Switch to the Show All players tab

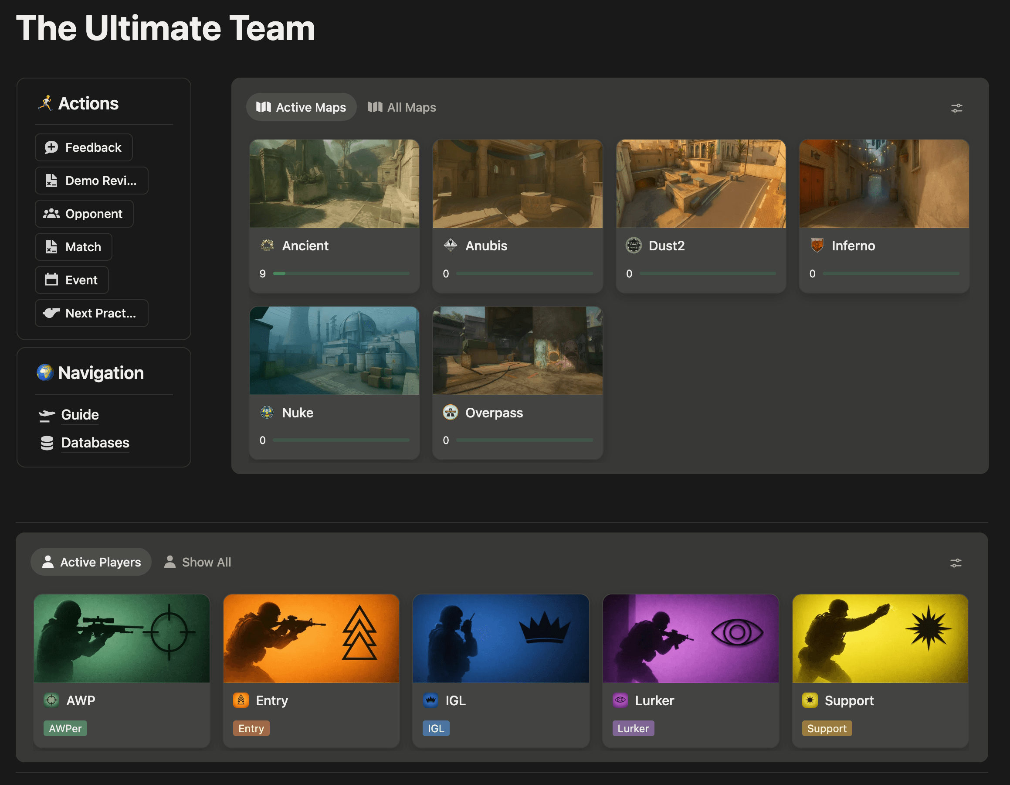(197, 562)
